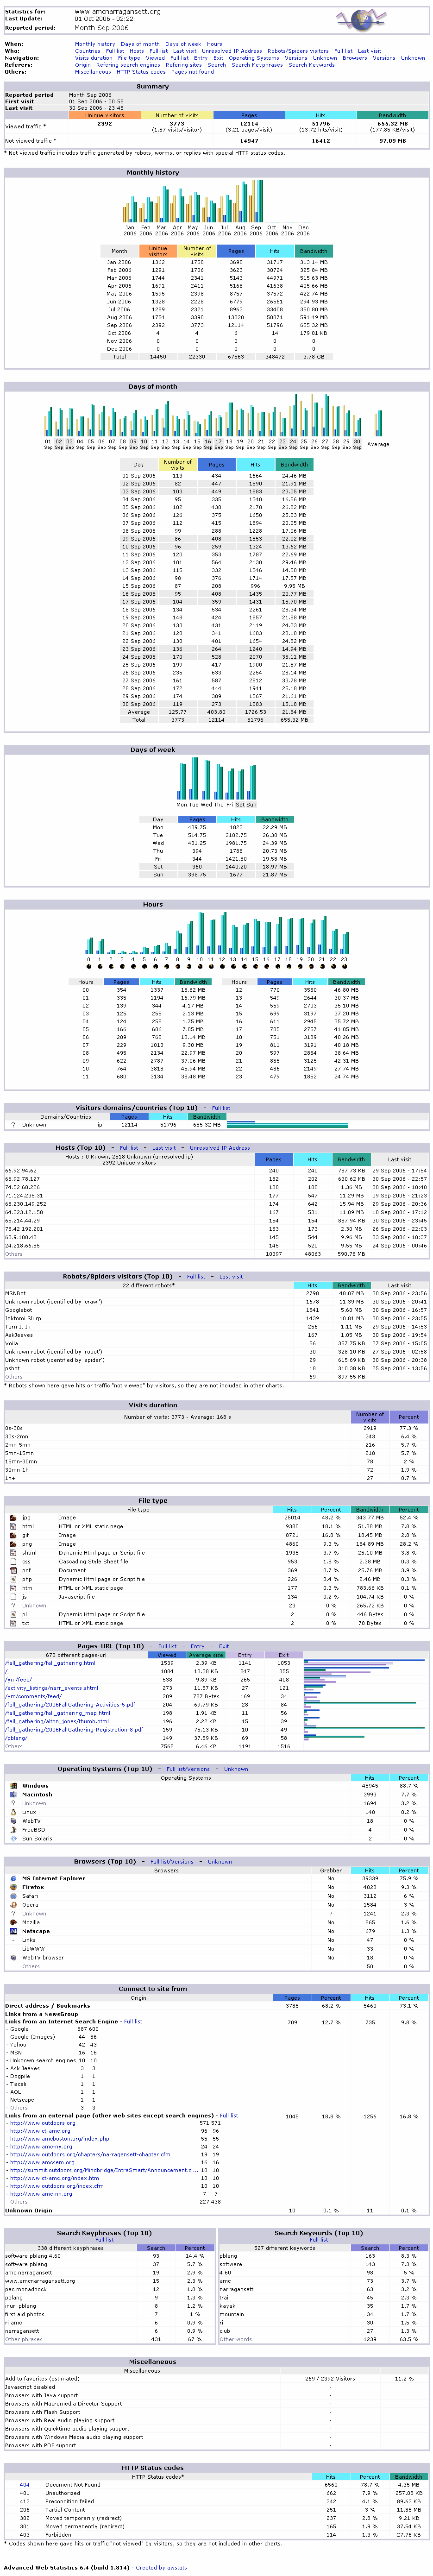Viewport: 433px width, 2576px height.
Task: Click the MS Internet Explorer browser icon
Action: tap(13, 1878)
